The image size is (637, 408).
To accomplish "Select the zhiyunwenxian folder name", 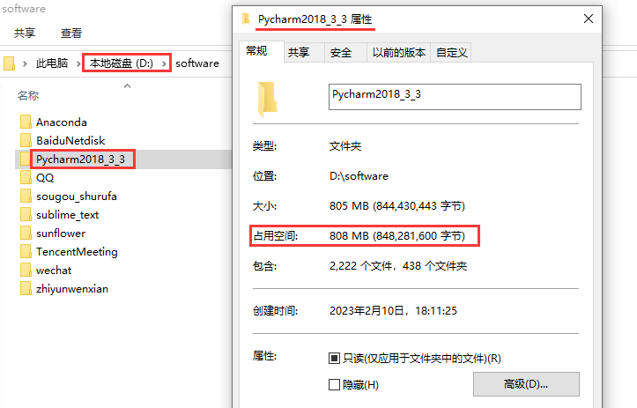I will (72, 289).
